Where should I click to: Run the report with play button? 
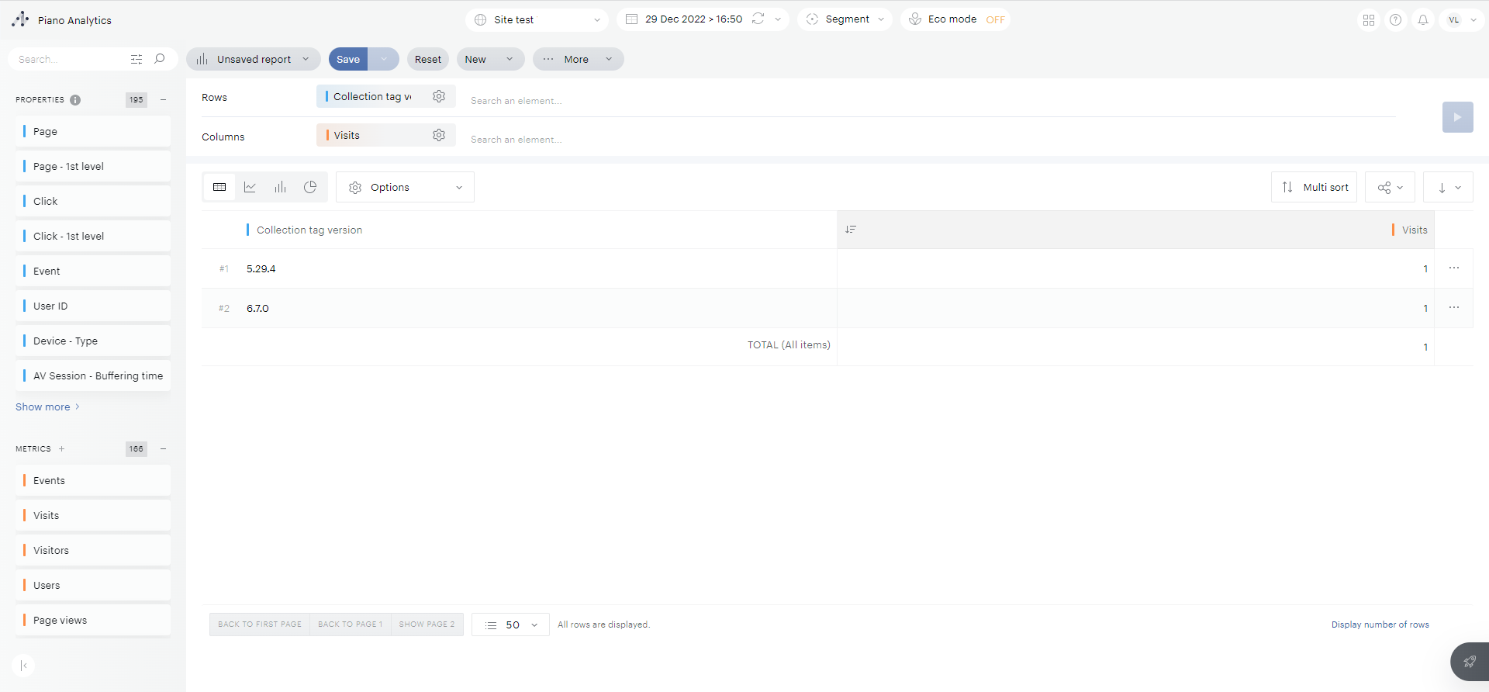(1457, 117)
